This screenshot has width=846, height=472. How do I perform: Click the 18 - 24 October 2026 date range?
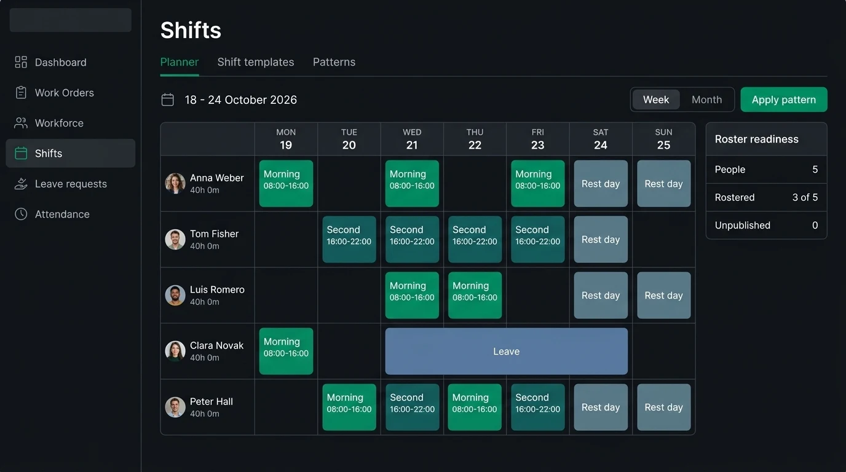click(241, 100)
